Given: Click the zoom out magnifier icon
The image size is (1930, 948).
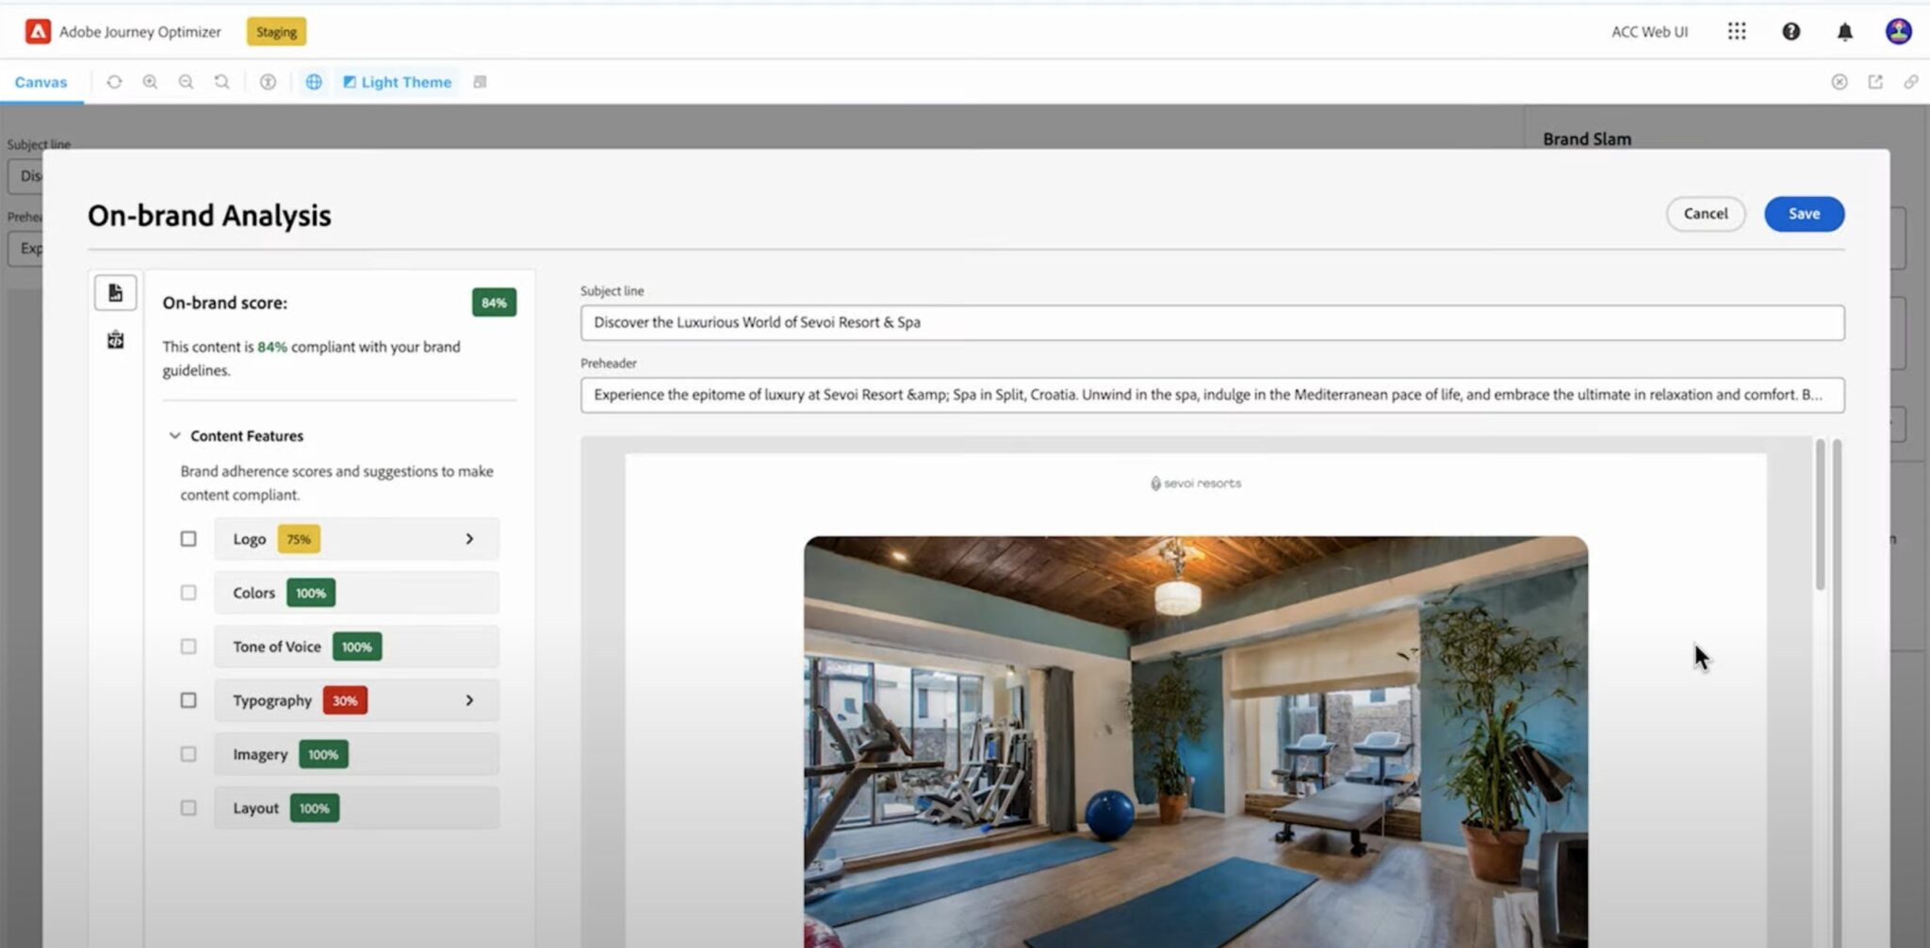Looking at the screenshot, I should tap(186, 82).
